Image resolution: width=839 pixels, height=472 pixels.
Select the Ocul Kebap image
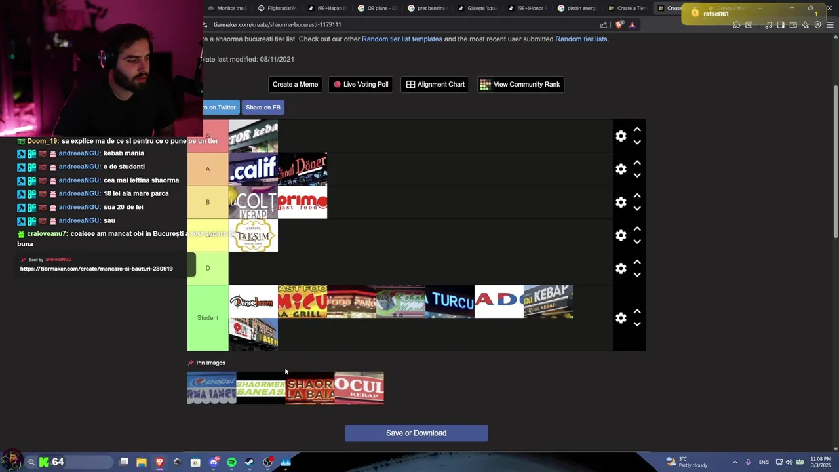[359, 388]
